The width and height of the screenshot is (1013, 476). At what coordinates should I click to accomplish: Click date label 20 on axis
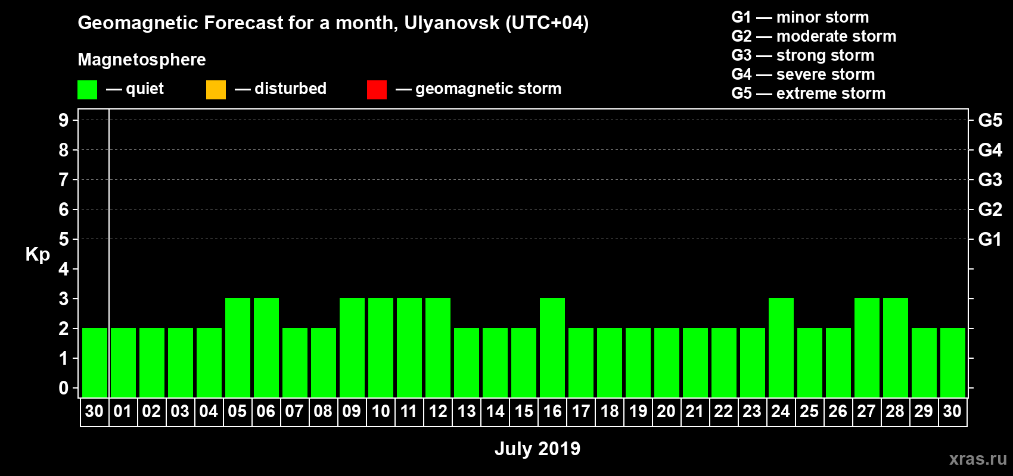pyautogui.click(x=666, y=411)
